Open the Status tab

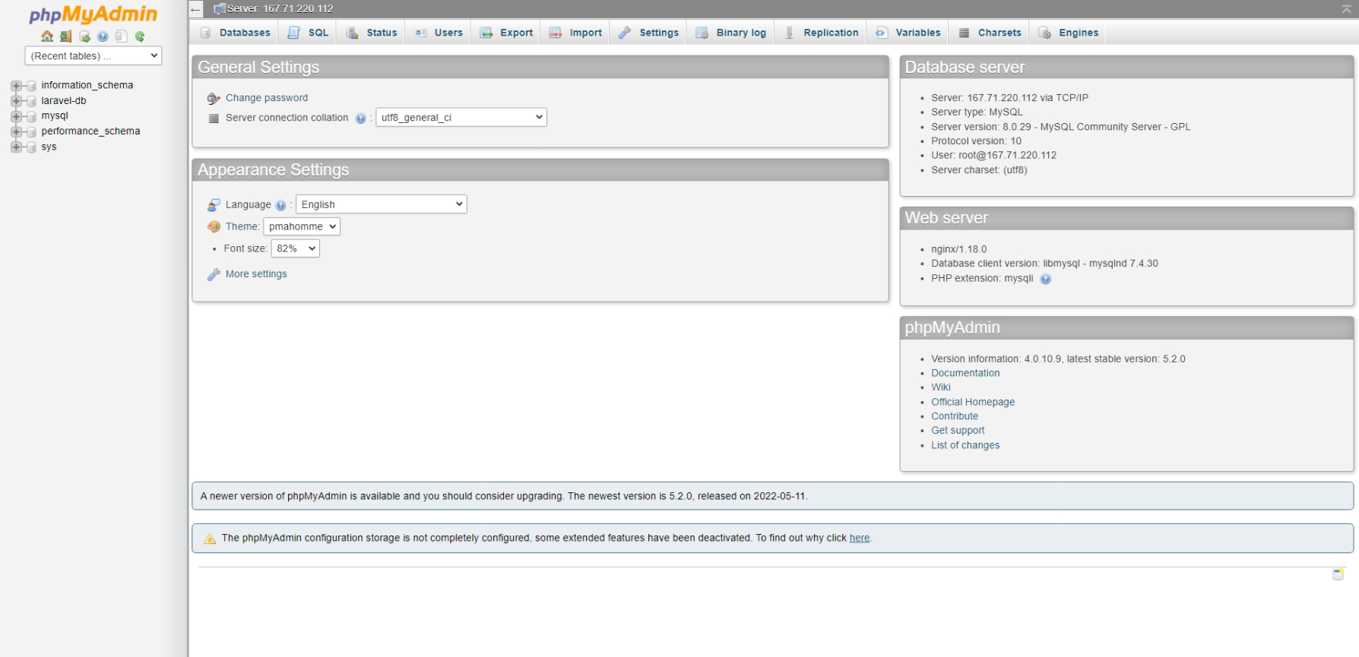tap(372, 33)
